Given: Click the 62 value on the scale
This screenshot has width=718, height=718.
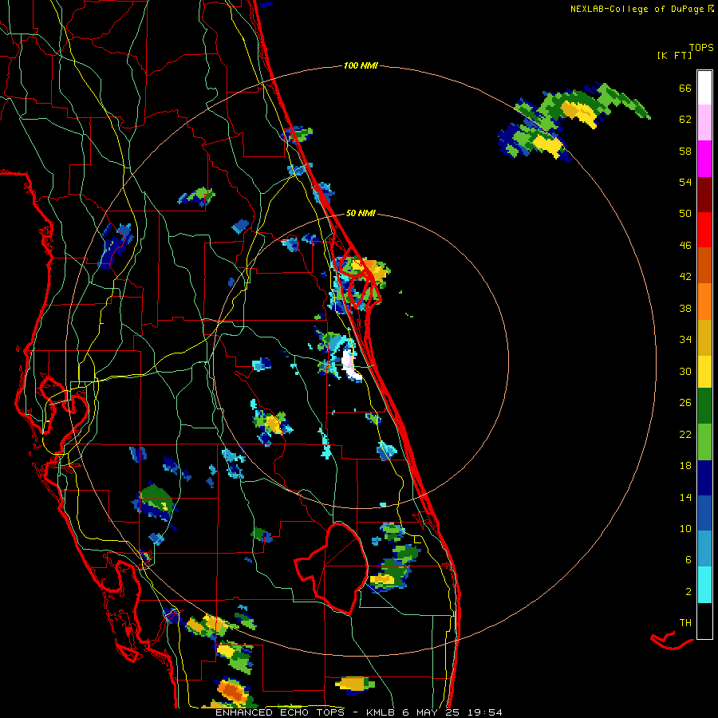Looking at the screenshot, I should click(x=685, y=120).
